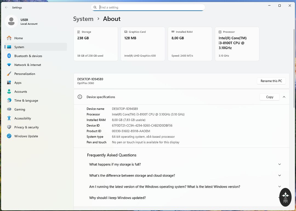
Task: Open Personalization paintbrush icon
Action: 9,74
